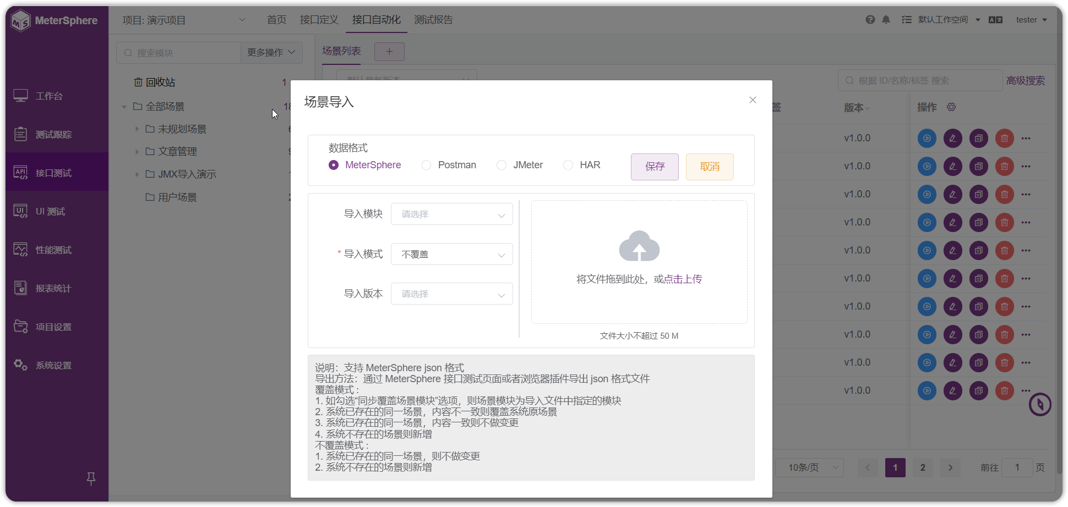Click the 保存 button in import dialog
Screen dimensions: 1068x507
click(x=655, y=167)
